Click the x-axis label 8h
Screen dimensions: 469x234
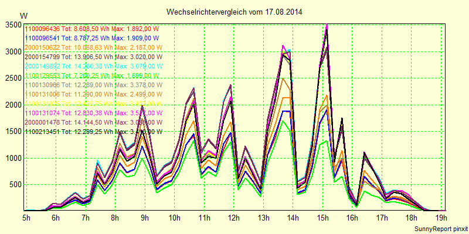[x=115, y=217]
